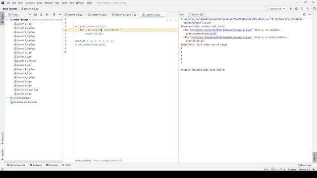The width and height of the screenshot is (317, 178).
Task: Hide the Run tool window
Action: click(310, 14)
